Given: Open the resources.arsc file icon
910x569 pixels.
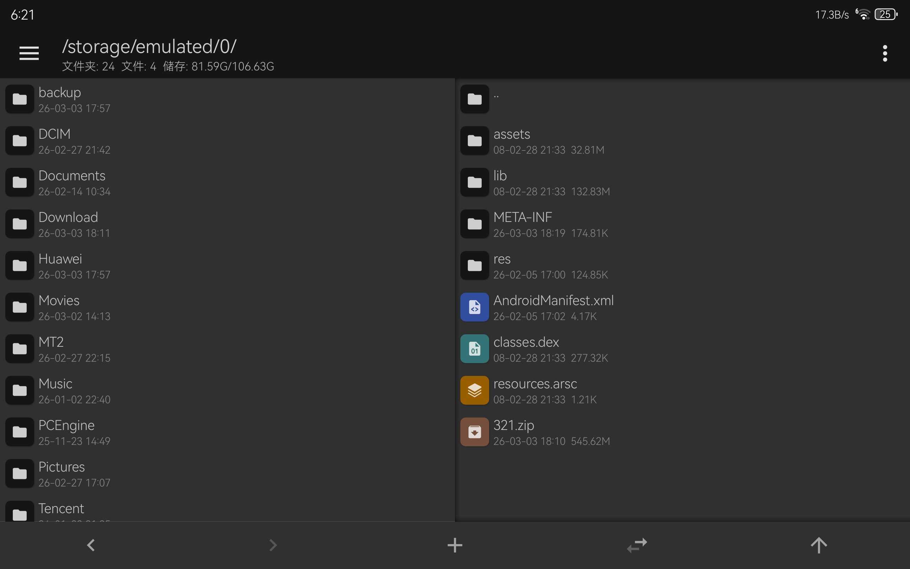Looking at the screenshot, I should pos(474,390).
